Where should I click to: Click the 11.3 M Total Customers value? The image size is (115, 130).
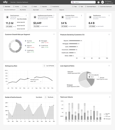[x=9, y=23]
